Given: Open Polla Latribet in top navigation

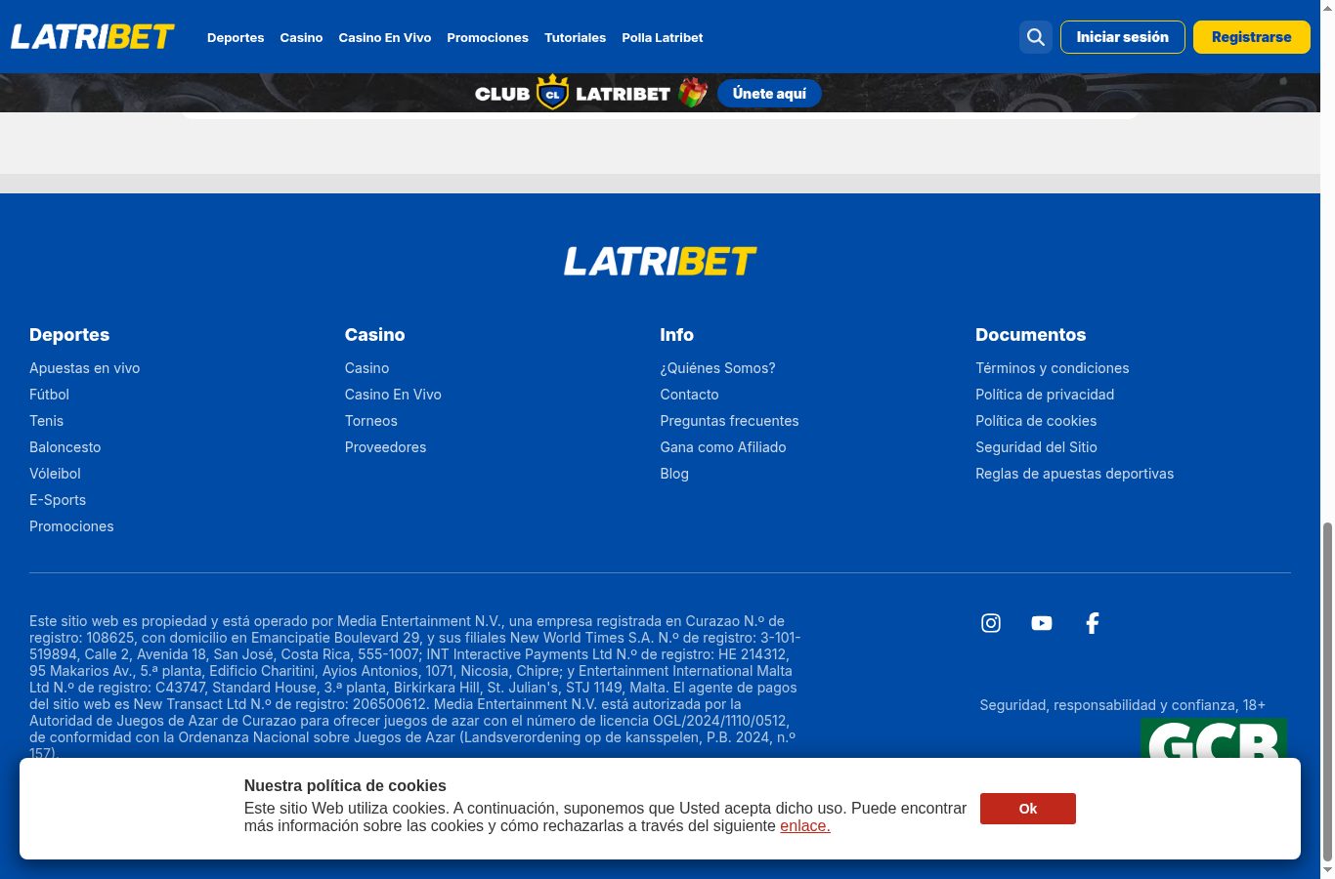Looking at the screenshot, I should coord(663,37).
